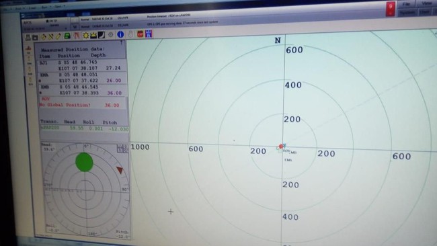This screenshot has width=437, height=246.
Task: Select the yellow sun day-mode icon
Action: (x=85, y=36)
